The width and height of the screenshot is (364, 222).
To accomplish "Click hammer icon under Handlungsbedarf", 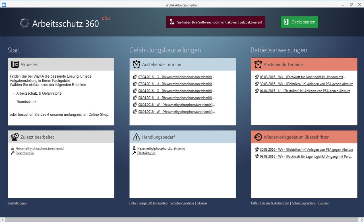I will [x=134, y=153].
